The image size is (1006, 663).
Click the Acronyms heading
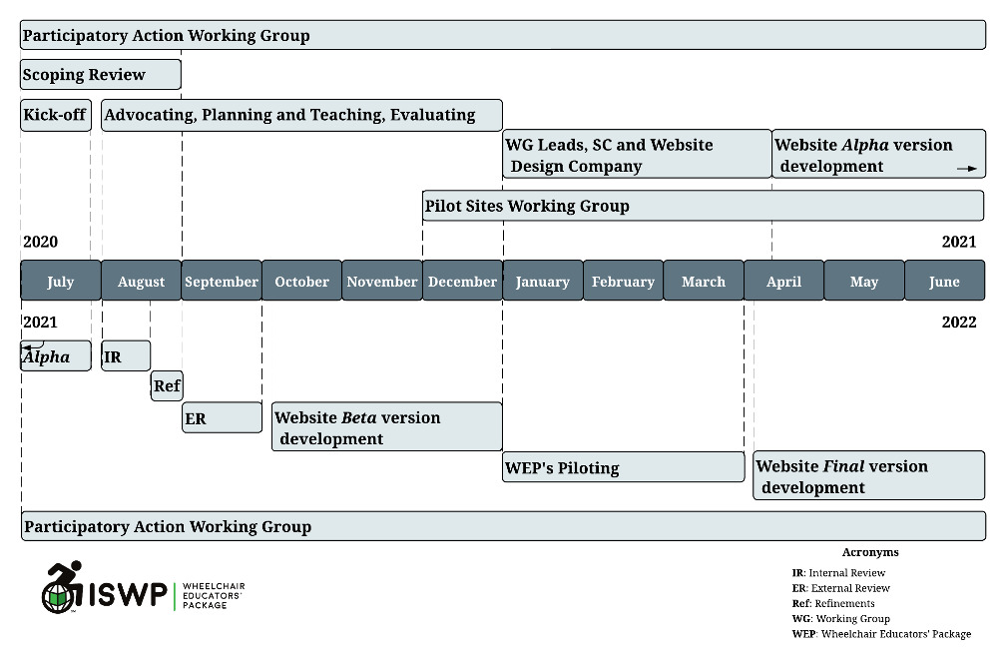coord(870,552)
